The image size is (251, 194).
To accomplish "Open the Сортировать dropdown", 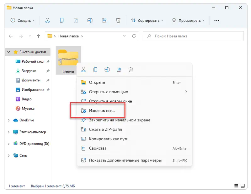I will pos(147,20).
